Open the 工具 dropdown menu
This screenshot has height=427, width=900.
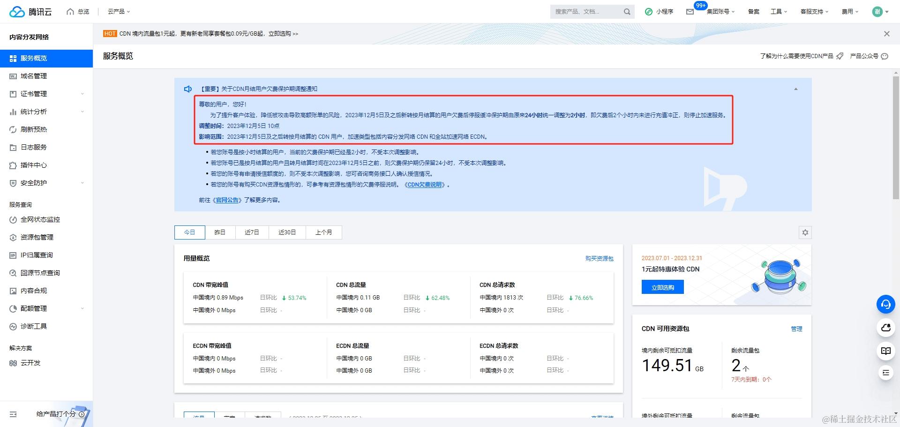click(x=779, y=12)
